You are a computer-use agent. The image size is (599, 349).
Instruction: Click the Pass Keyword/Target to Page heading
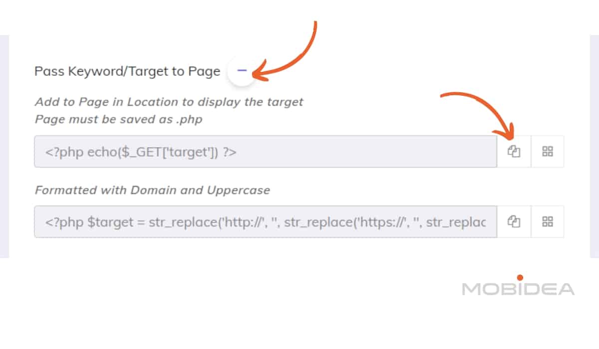point(127,71)
